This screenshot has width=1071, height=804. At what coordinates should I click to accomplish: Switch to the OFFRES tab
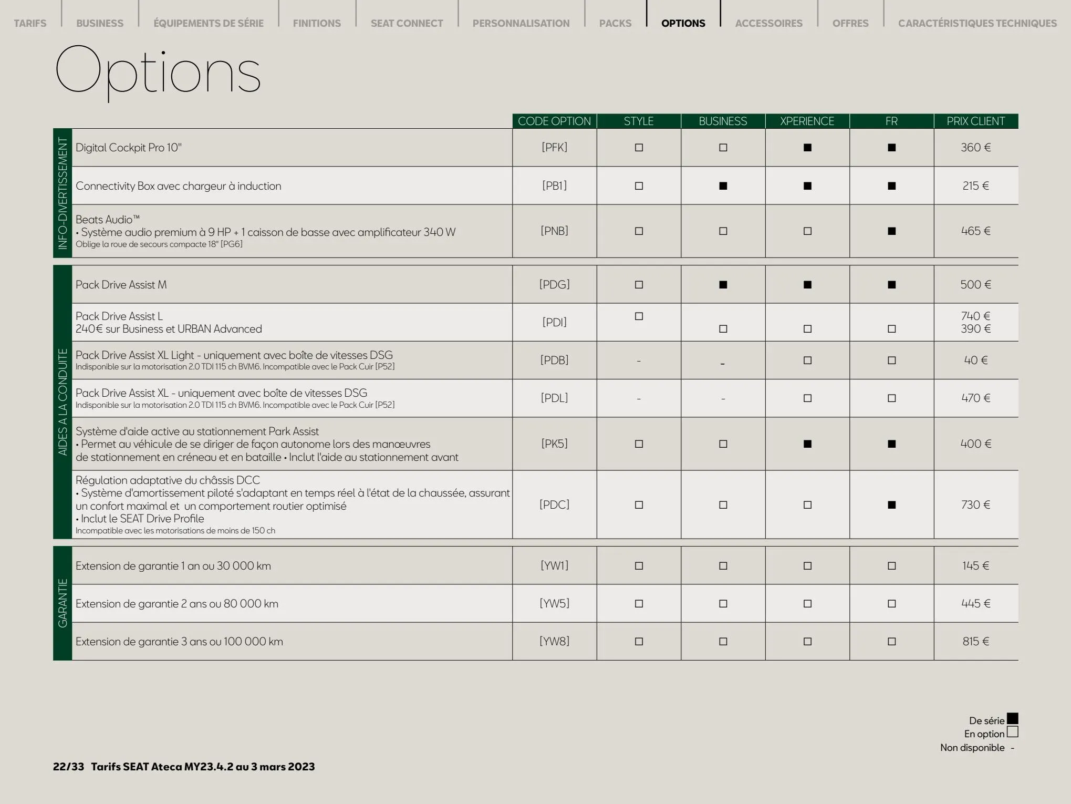[x=850, y=23]
